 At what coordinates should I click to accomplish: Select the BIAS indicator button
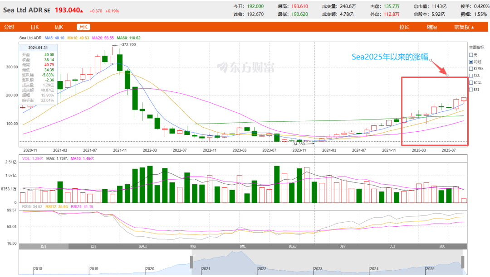(293, 246)
